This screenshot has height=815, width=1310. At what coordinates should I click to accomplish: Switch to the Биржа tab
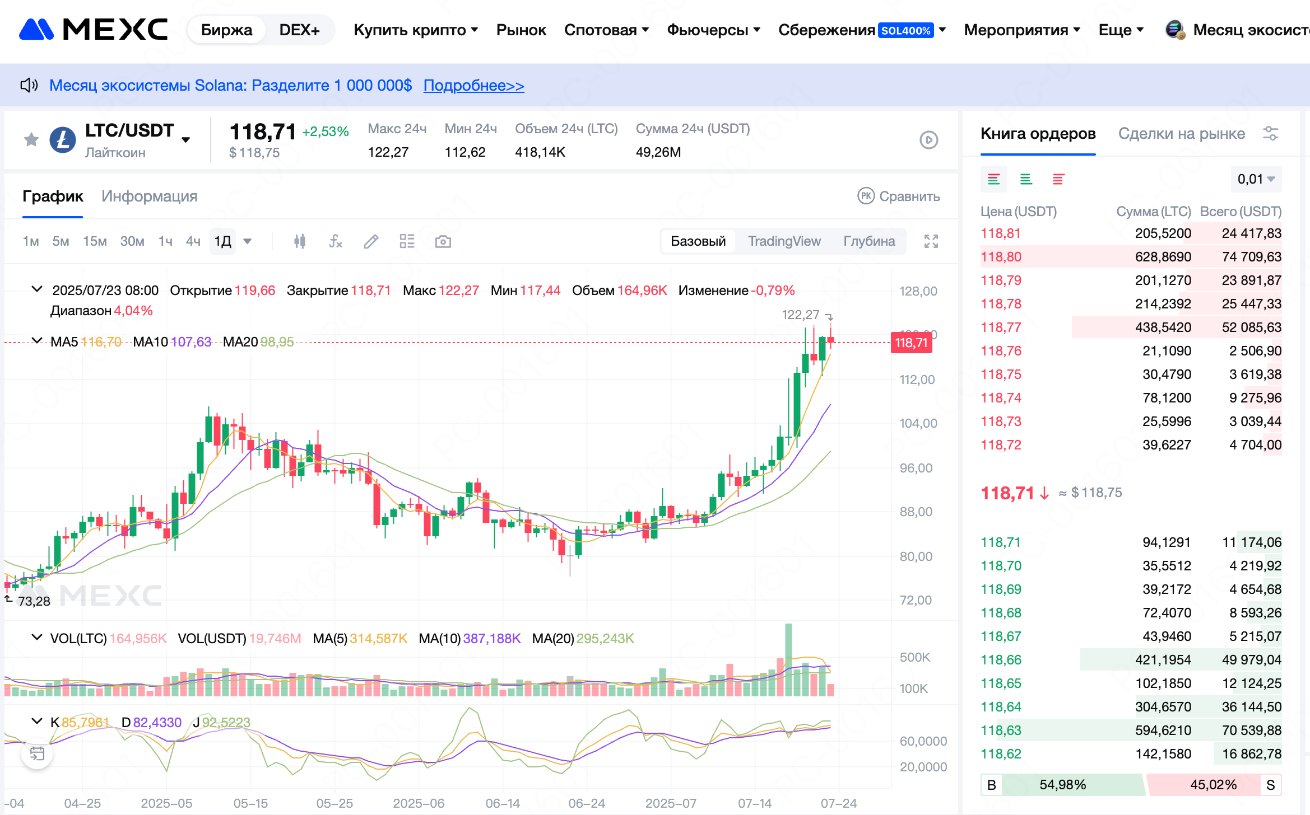pyautogui.click(x=226, y=30)
